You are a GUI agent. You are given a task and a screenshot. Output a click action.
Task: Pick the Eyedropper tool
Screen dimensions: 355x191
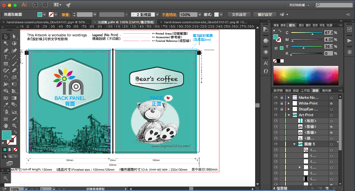point(6,105)
